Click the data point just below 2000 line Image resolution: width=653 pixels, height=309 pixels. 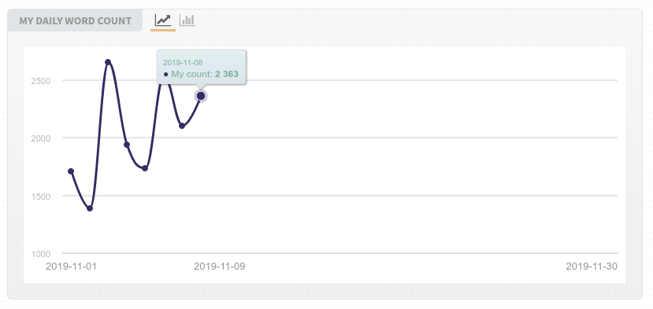[127, 145]
